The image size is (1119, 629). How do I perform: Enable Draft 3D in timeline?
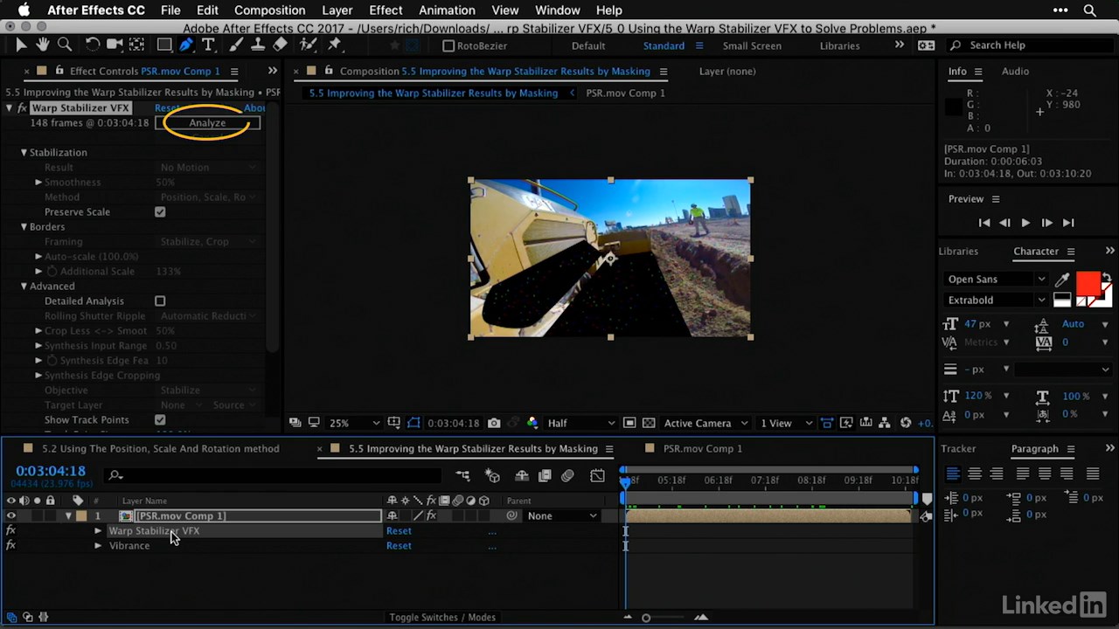click(x=493, y=475)
